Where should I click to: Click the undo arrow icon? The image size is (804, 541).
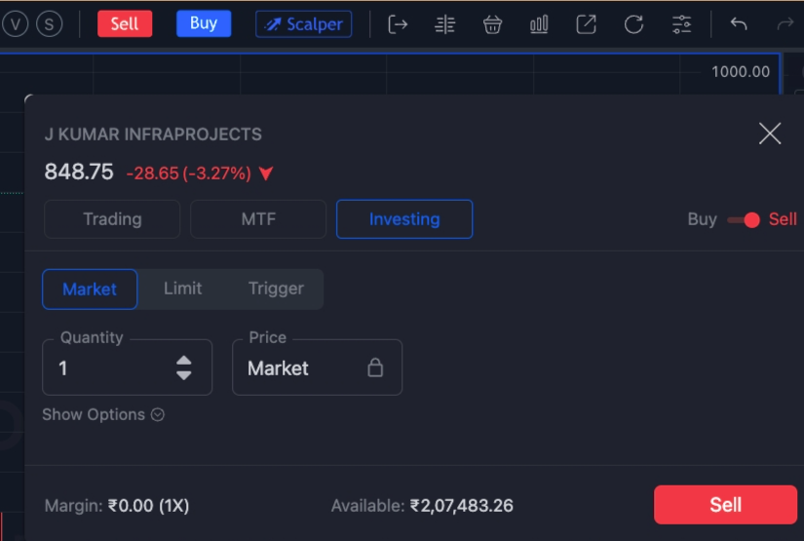point(739,23)
